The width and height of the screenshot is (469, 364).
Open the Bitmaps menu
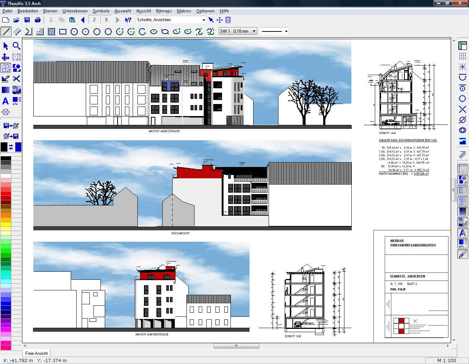pos(164,11)
